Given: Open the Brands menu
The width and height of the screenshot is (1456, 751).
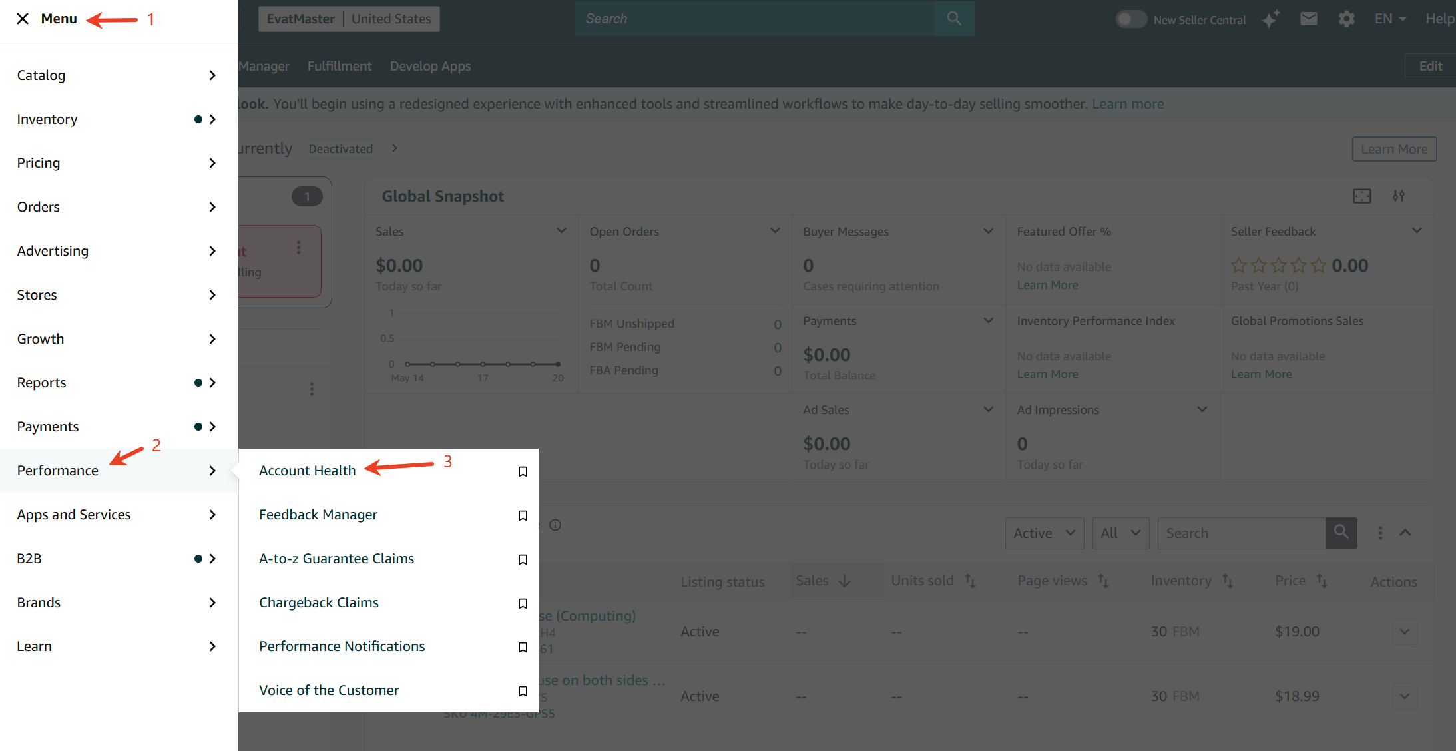Looking at the screenshot, I should 119,603.
